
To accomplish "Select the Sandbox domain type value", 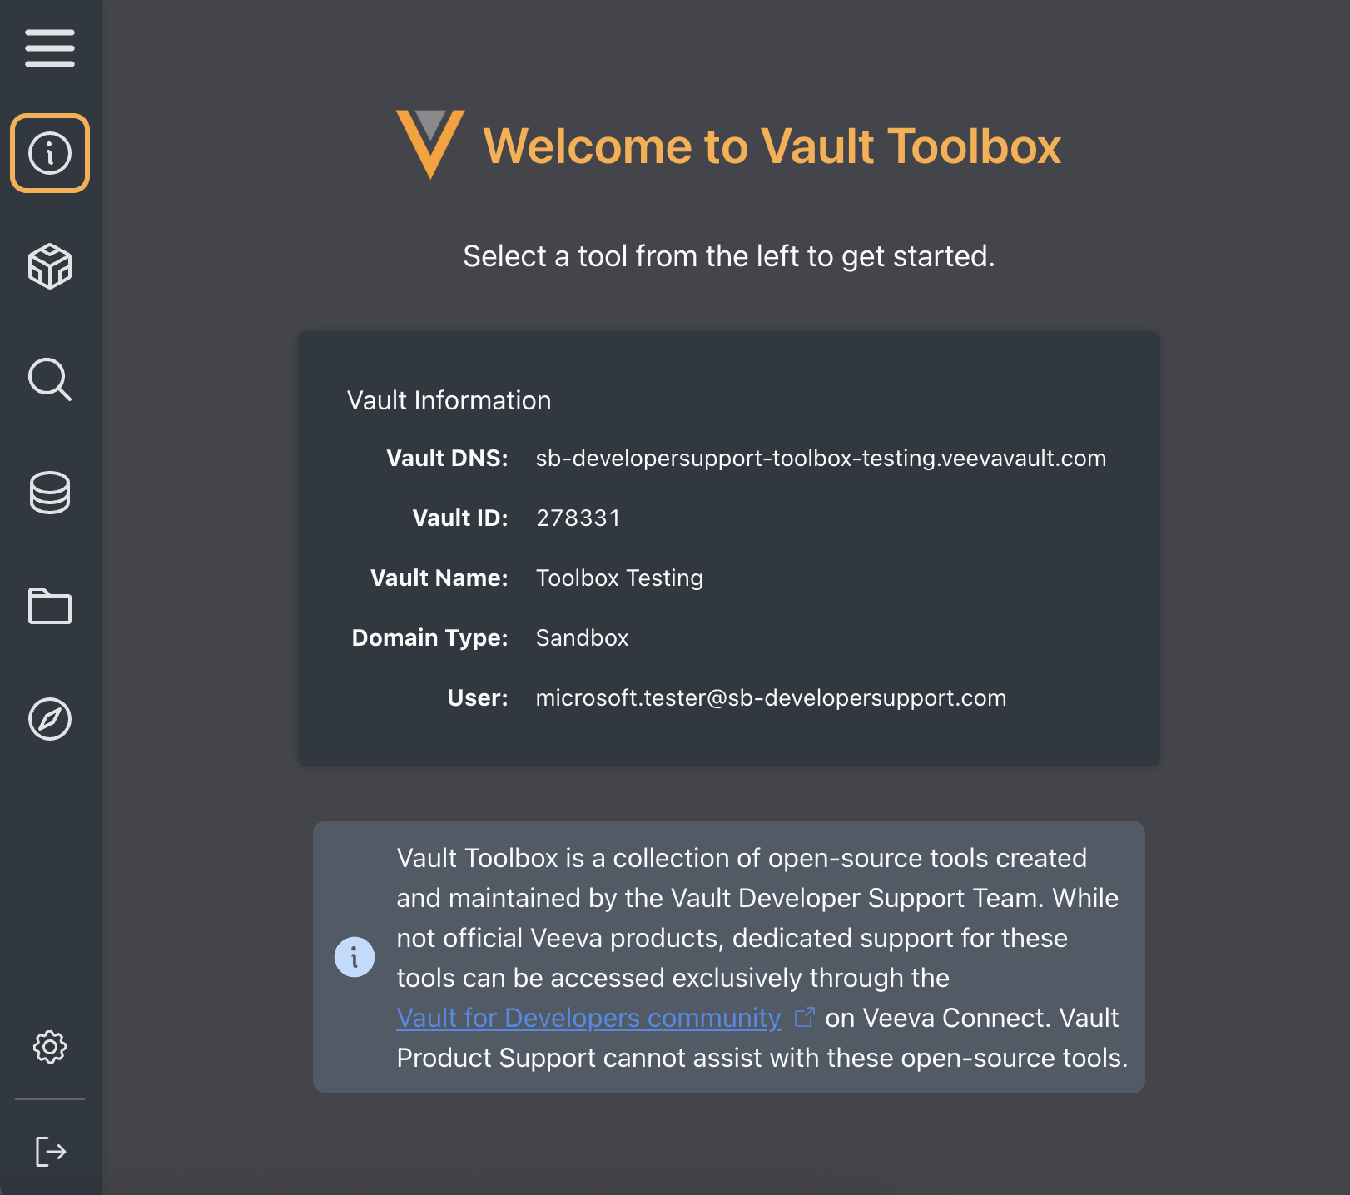I will tap(582, 637).
